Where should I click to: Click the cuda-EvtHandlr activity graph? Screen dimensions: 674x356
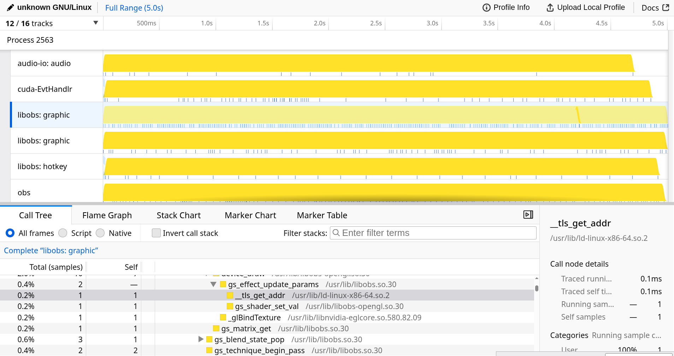pyautogui.click(x=378, y=89)
